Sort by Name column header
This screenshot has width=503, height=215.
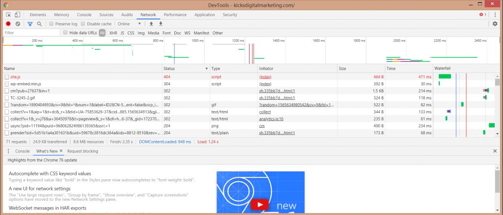(x=83, y=69)
